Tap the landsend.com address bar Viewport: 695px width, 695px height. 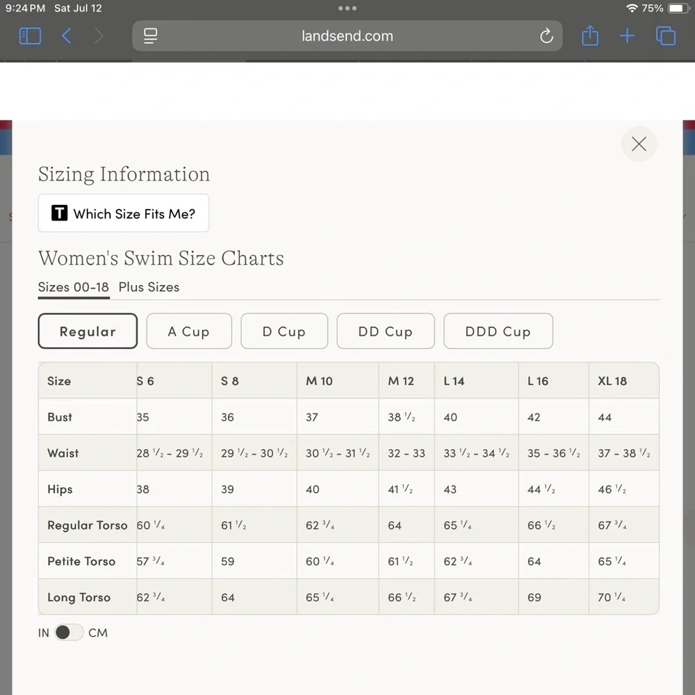tap(347, 36)
